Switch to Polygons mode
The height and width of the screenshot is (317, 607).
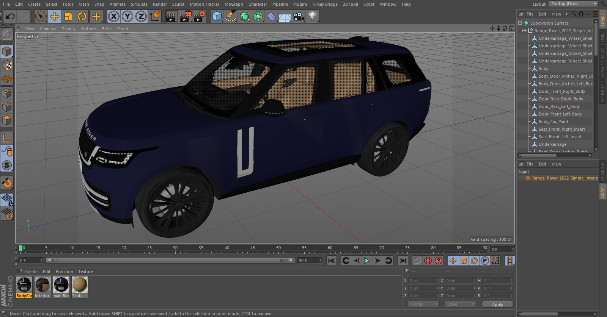click(7, 121)
